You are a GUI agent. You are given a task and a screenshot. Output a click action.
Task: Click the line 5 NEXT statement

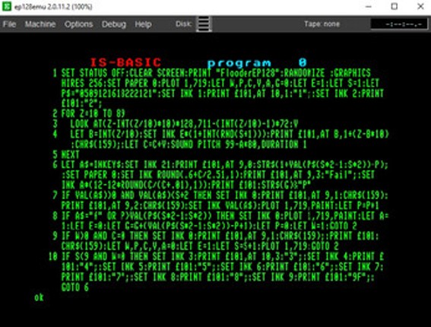pyautogui.click(x=66, y=154)
